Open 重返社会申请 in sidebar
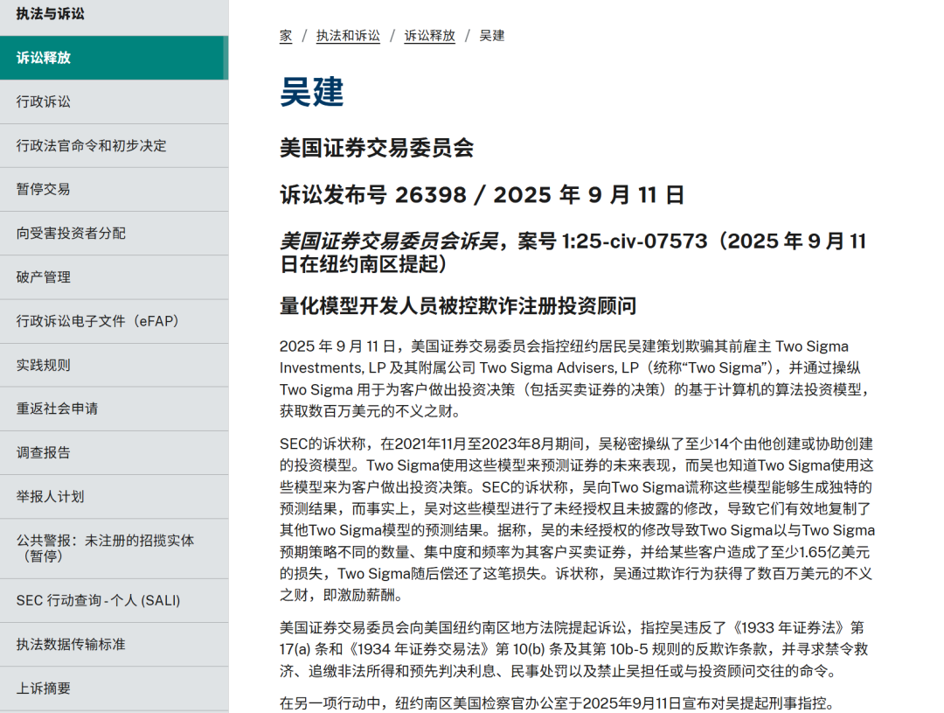This screenshot has height=713, width=944. [x=114, y=409]
